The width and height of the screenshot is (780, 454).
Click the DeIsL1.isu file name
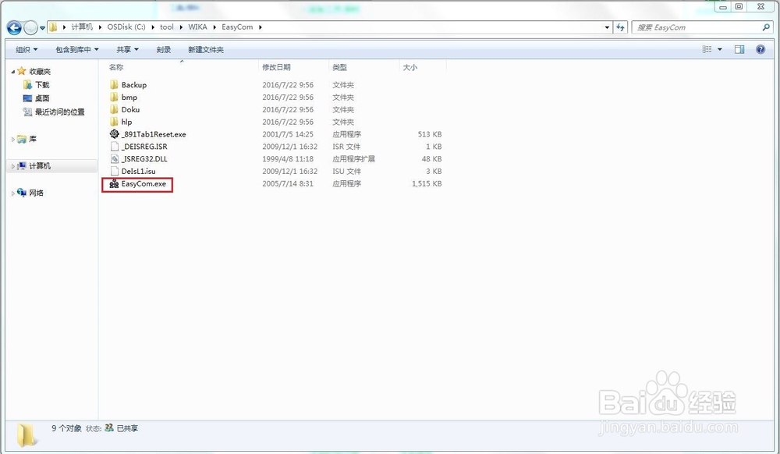(138, 171)
